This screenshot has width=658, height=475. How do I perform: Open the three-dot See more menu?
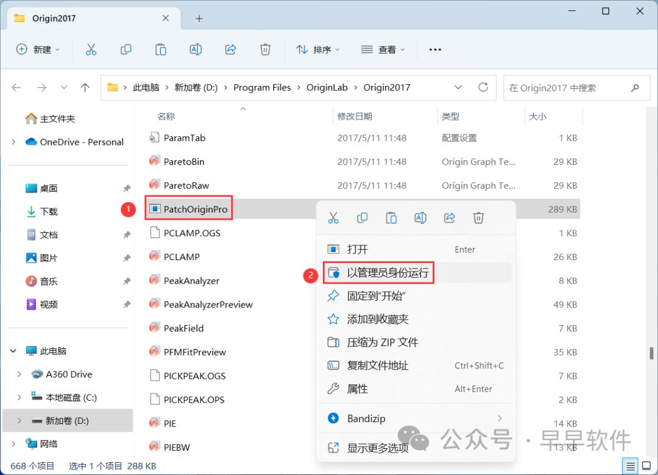coord(435,49)
